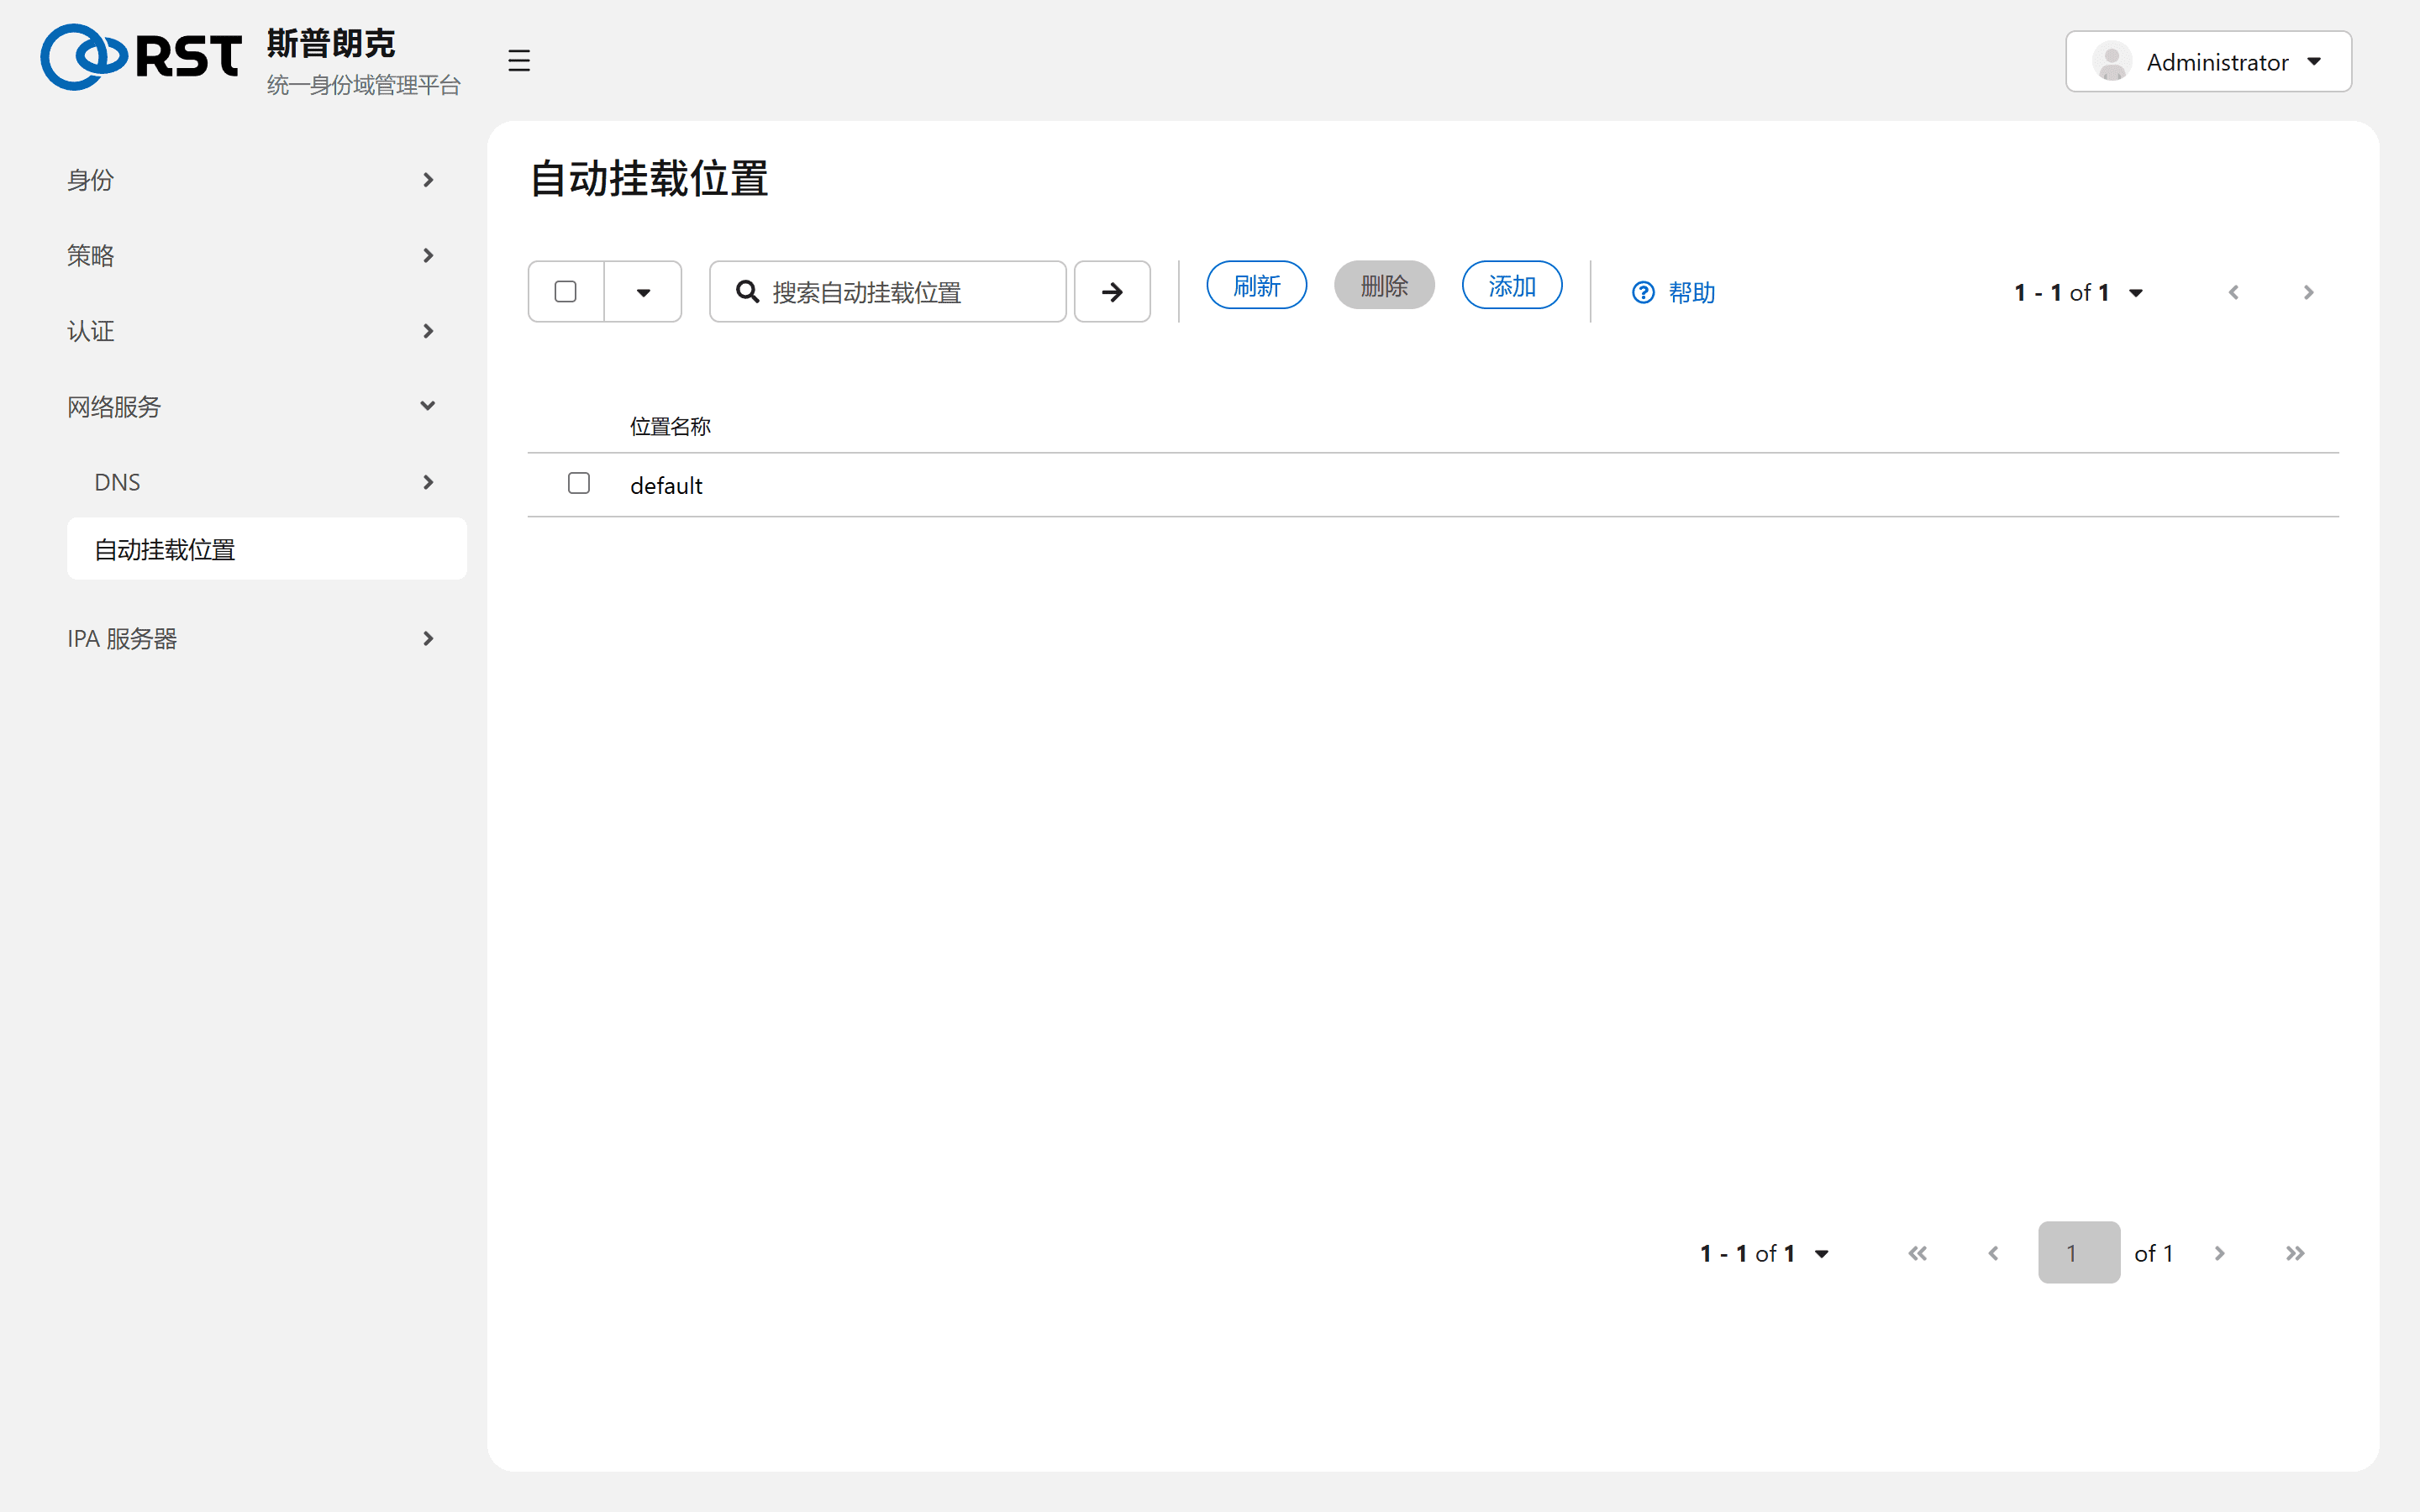Open the Administrator user dropdown
2420x1512 pixels.
(2208, 62)
